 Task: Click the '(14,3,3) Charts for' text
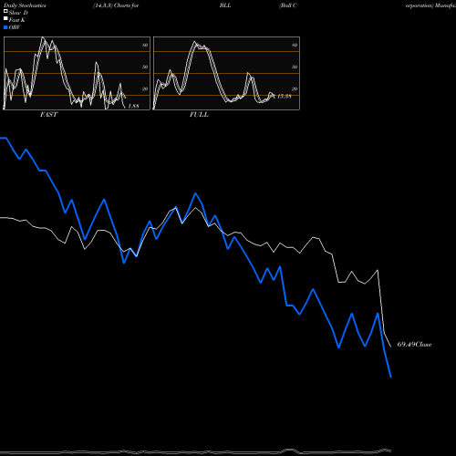(116, 5)
